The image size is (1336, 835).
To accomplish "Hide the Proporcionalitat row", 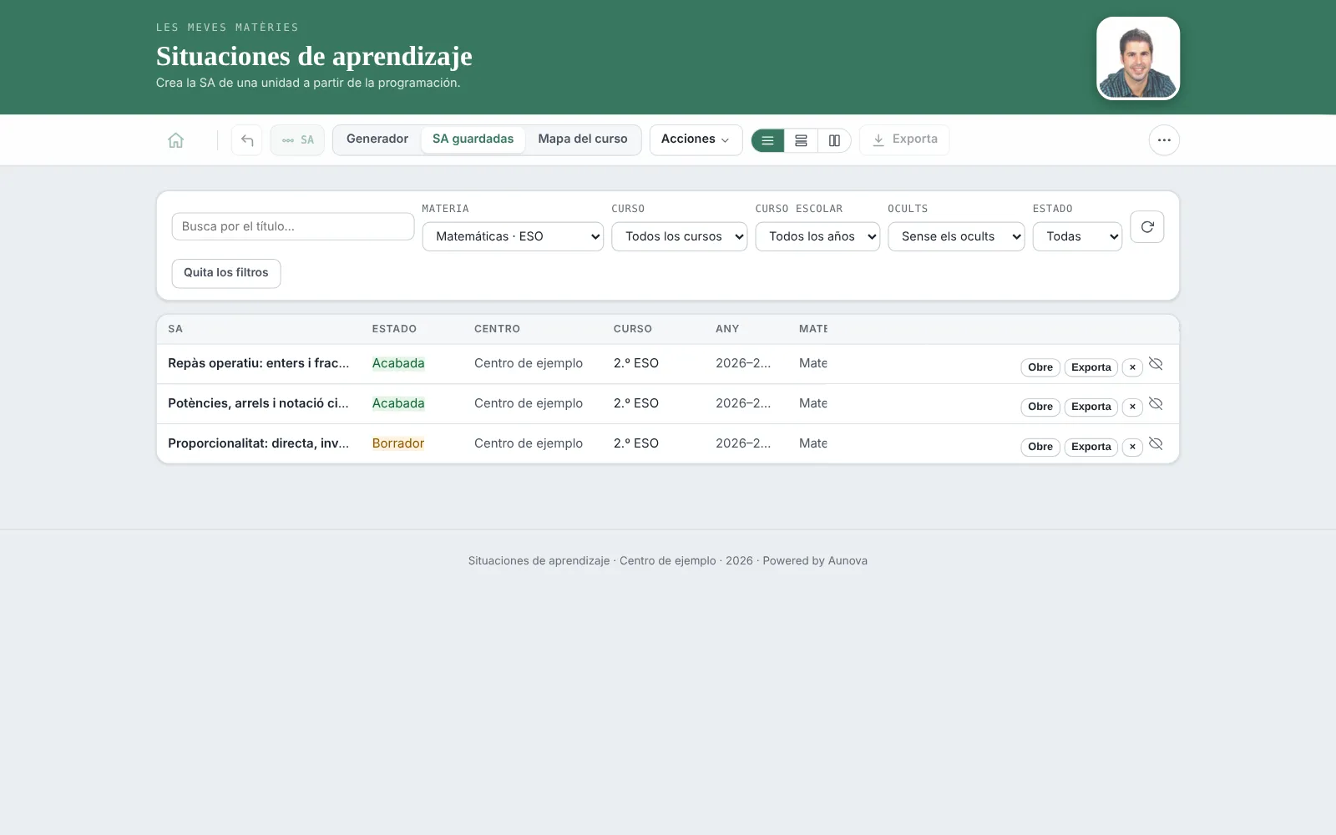I will [1156, 444].
